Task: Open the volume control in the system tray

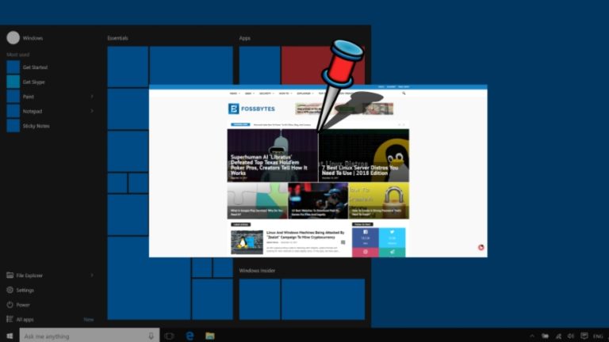Action: pos(571,336)
